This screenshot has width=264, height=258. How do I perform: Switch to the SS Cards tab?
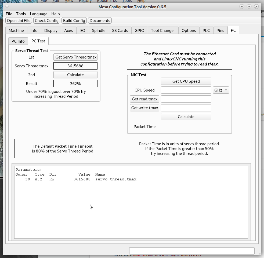[x=120, y=30]
